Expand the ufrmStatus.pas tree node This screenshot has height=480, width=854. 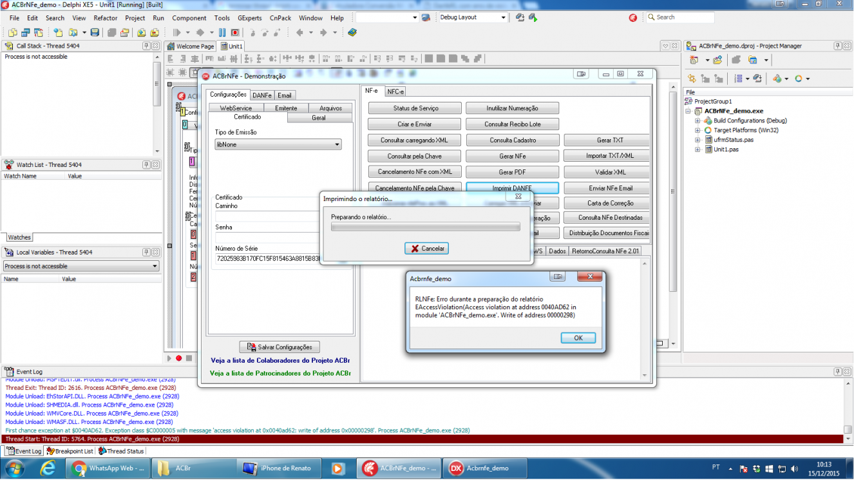point(697,140)
